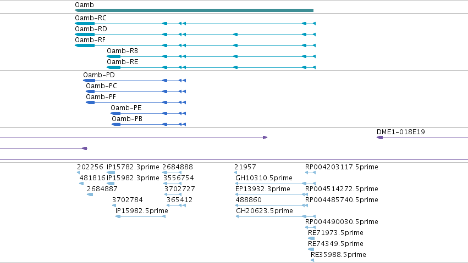Select the RE71973.5prime EST feature block
The width and height of the screenshot is (468, 263).
(311, 238)
